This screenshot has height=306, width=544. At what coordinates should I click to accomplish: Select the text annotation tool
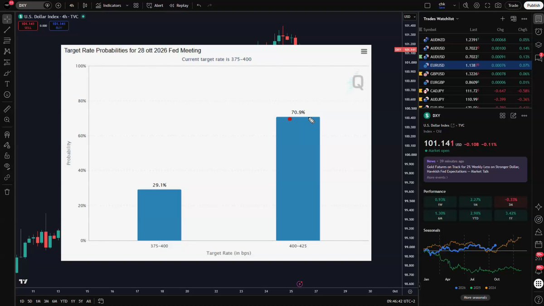pos(7,84)
